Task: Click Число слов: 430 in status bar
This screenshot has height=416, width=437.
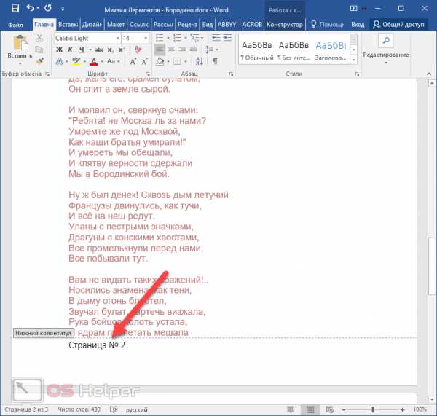Action: 79,409
